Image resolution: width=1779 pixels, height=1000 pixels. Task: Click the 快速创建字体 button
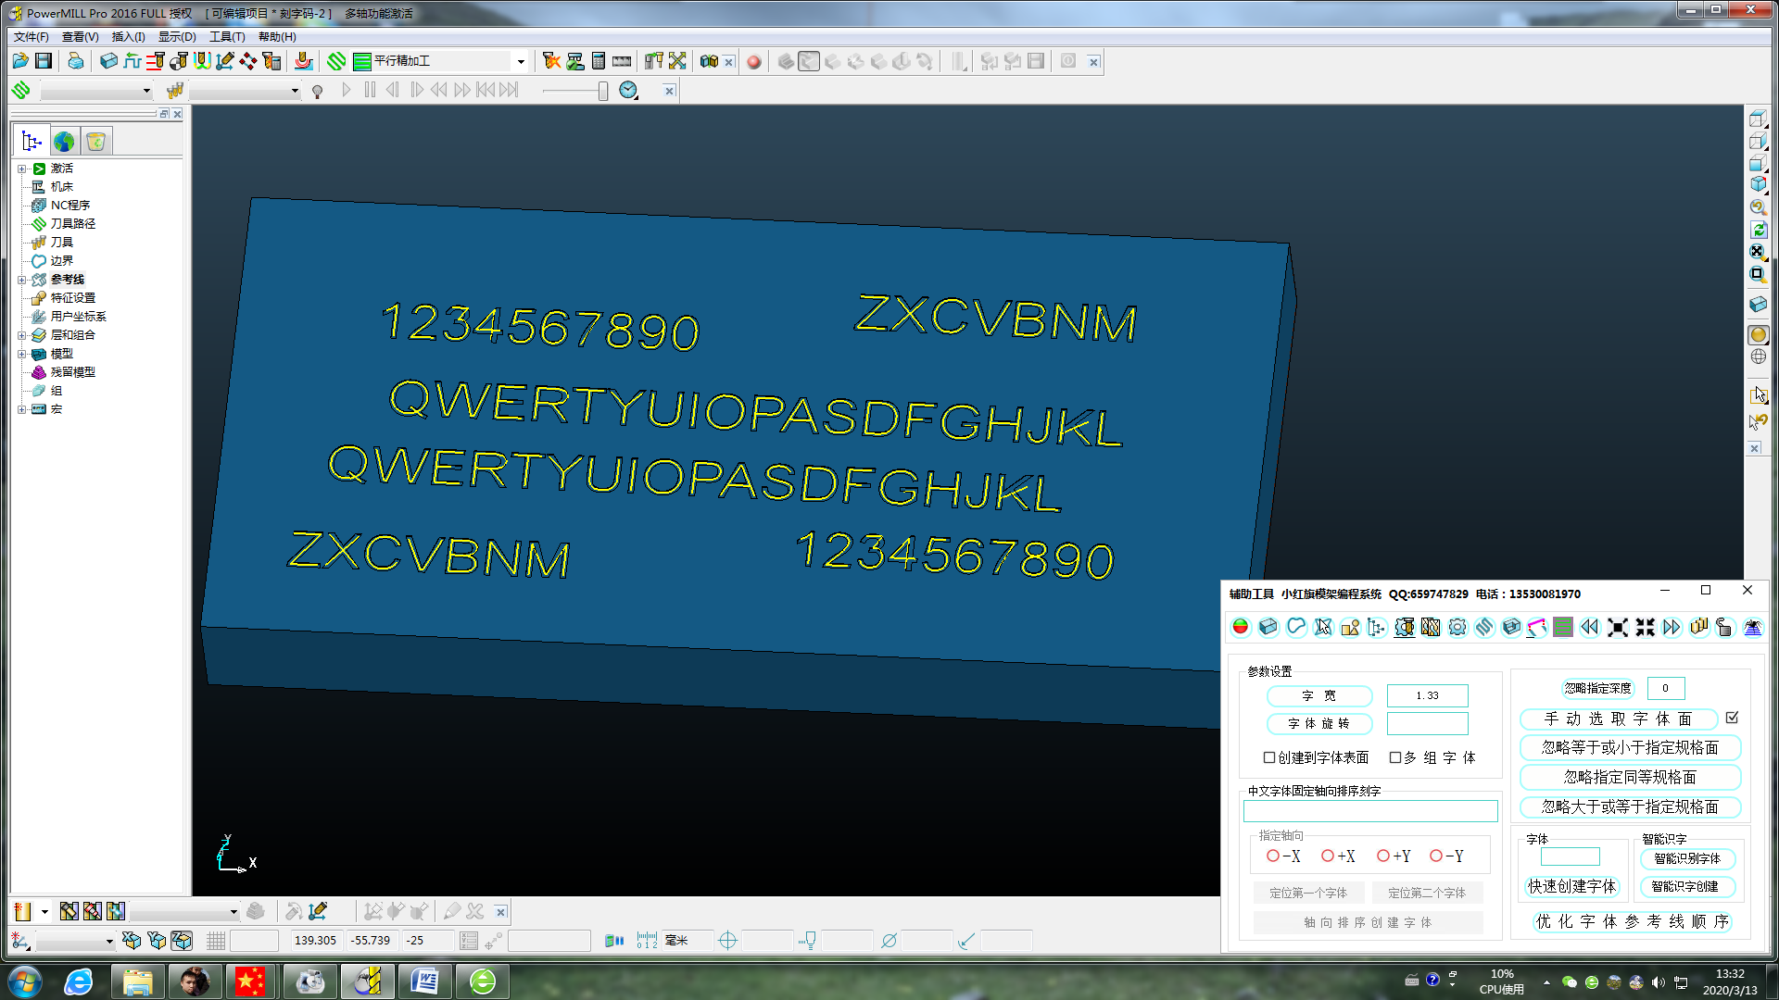pyautogui.click(x=1571, y=886)
